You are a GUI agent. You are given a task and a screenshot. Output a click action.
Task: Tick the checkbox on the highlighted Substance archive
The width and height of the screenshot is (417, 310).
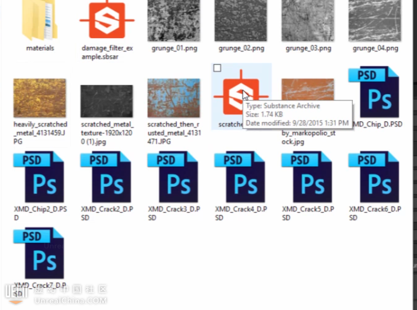coord(217,68)
